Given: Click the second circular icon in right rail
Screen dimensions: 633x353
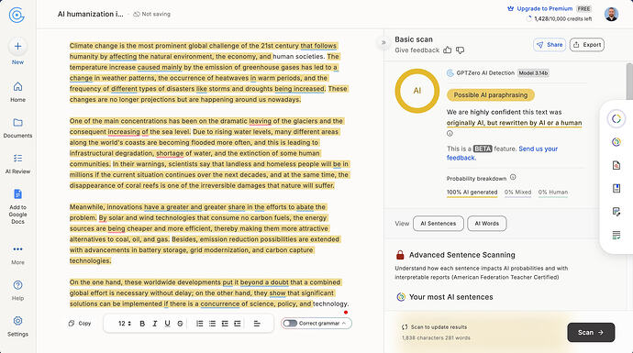Looking at the screenshot, I should click(x=616, y=142).
